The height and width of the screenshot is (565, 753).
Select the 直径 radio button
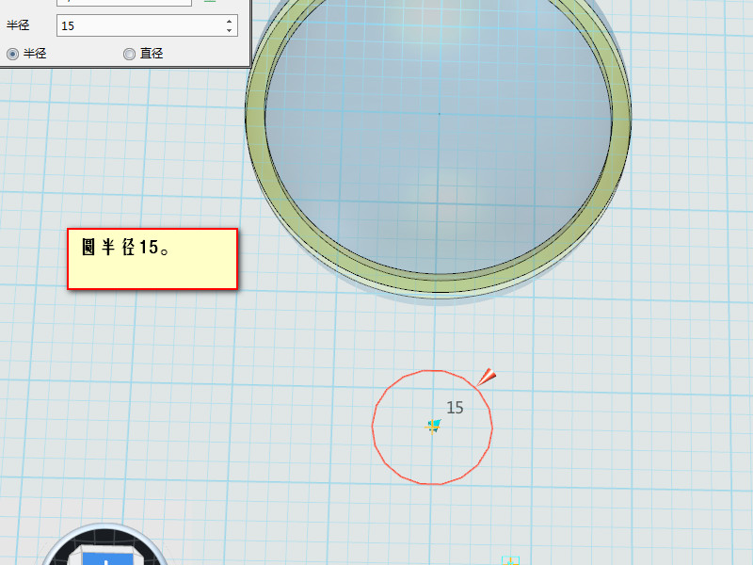pyautogui.click(x=129, y=53)
